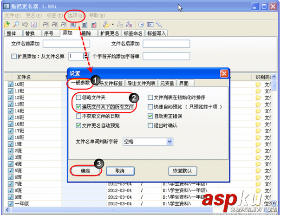281x215 pixels.
Task: Click the pen with red X icon
Action: coord(129,25)
